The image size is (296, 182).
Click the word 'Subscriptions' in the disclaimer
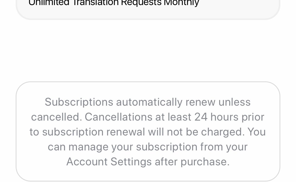pos(79,103)
